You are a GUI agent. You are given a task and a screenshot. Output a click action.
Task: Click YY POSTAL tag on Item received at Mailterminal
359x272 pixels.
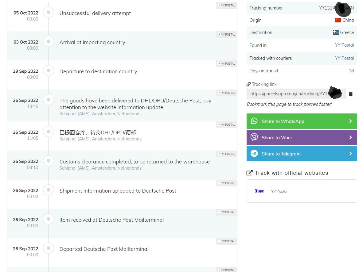tap(227, 212)
